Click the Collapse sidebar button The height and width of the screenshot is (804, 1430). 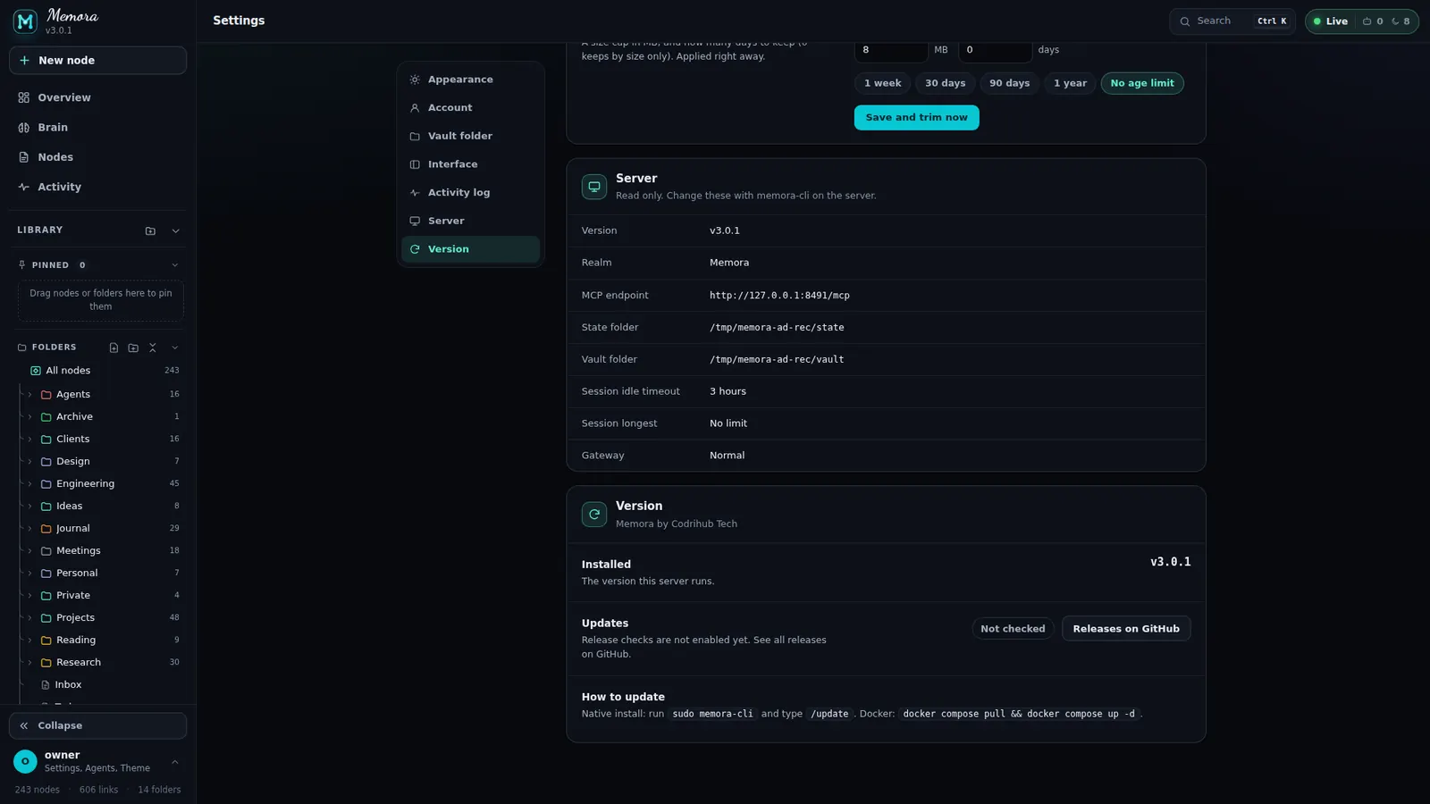point(97,726)
